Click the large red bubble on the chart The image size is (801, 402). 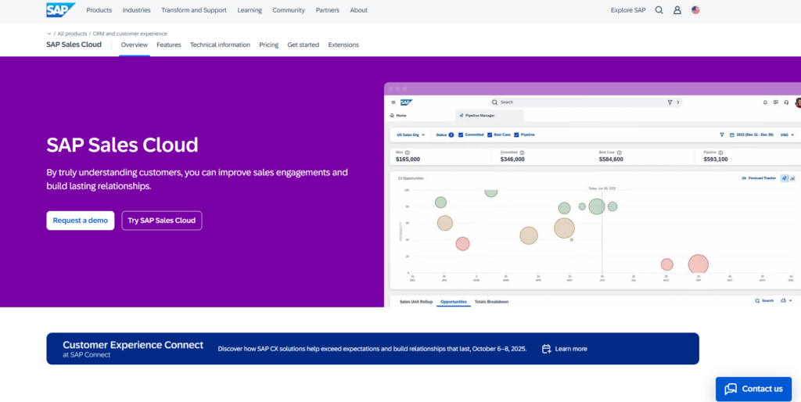[698, 264]
